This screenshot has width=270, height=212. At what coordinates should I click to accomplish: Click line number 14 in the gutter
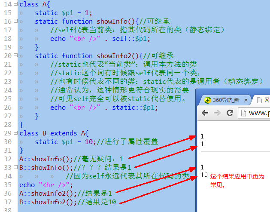pyautogui.click(x=8, y=4)
